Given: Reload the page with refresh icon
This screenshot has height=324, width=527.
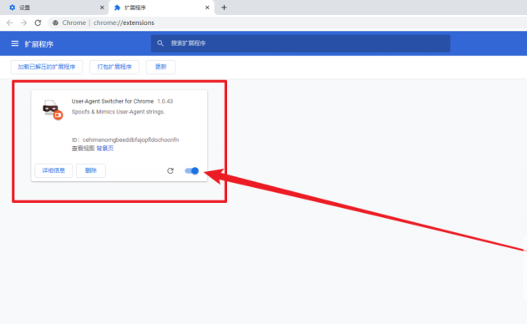Looking at the screenshot, I should point(38,23).
